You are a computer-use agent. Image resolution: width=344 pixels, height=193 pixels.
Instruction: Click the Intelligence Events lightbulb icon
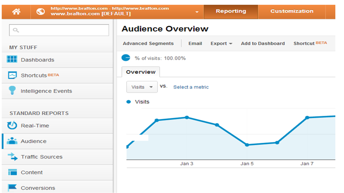(x=12, y=90)
